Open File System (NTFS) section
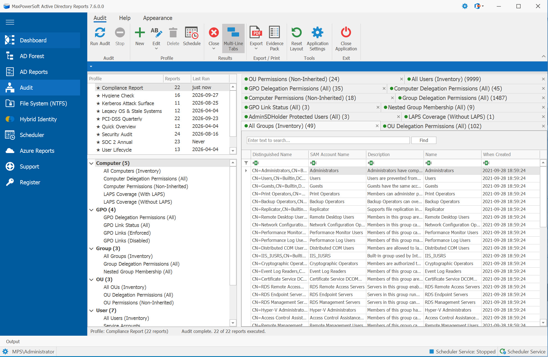 click(40, 104)
